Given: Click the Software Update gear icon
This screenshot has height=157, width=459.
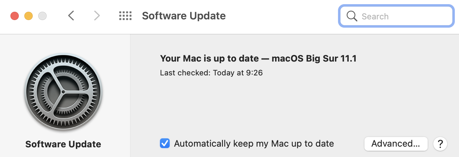Looking at the screenshot, I should coord(63,93).
